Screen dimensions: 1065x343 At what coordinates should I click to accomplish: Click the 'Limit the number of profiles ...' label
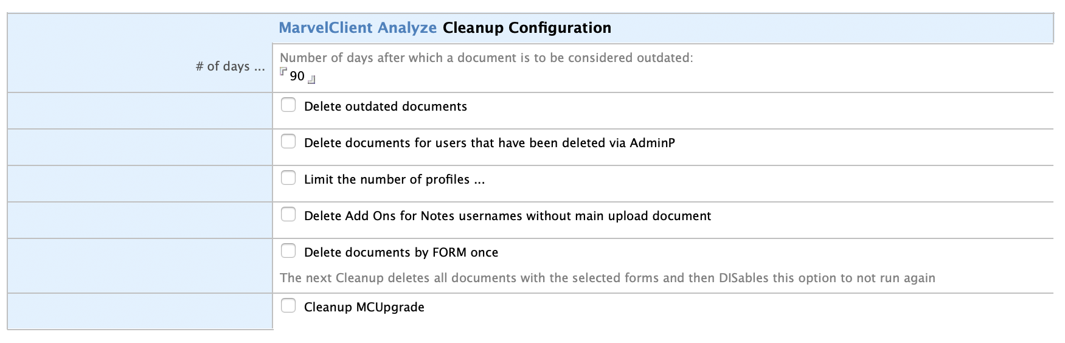coord(394,179)
